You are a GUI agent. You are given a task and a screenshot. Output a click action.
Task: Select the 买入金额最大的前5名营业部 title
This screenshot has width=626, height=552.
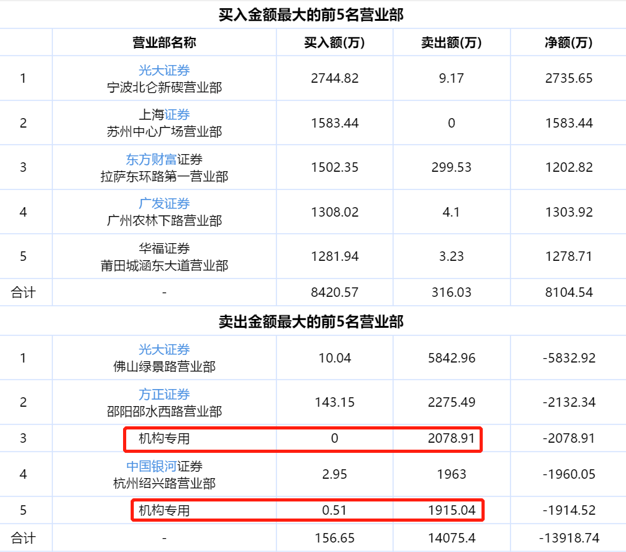click(x=311, y=15)
